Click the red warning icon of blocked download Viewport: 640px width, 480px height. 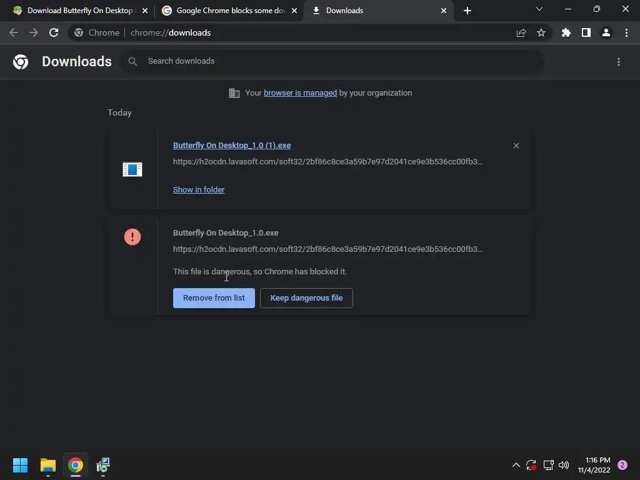click(x=132, y=237)
